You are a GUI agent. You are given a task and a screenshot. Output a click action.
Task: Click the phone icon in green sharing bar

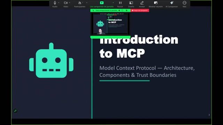(x=93, y=10)
